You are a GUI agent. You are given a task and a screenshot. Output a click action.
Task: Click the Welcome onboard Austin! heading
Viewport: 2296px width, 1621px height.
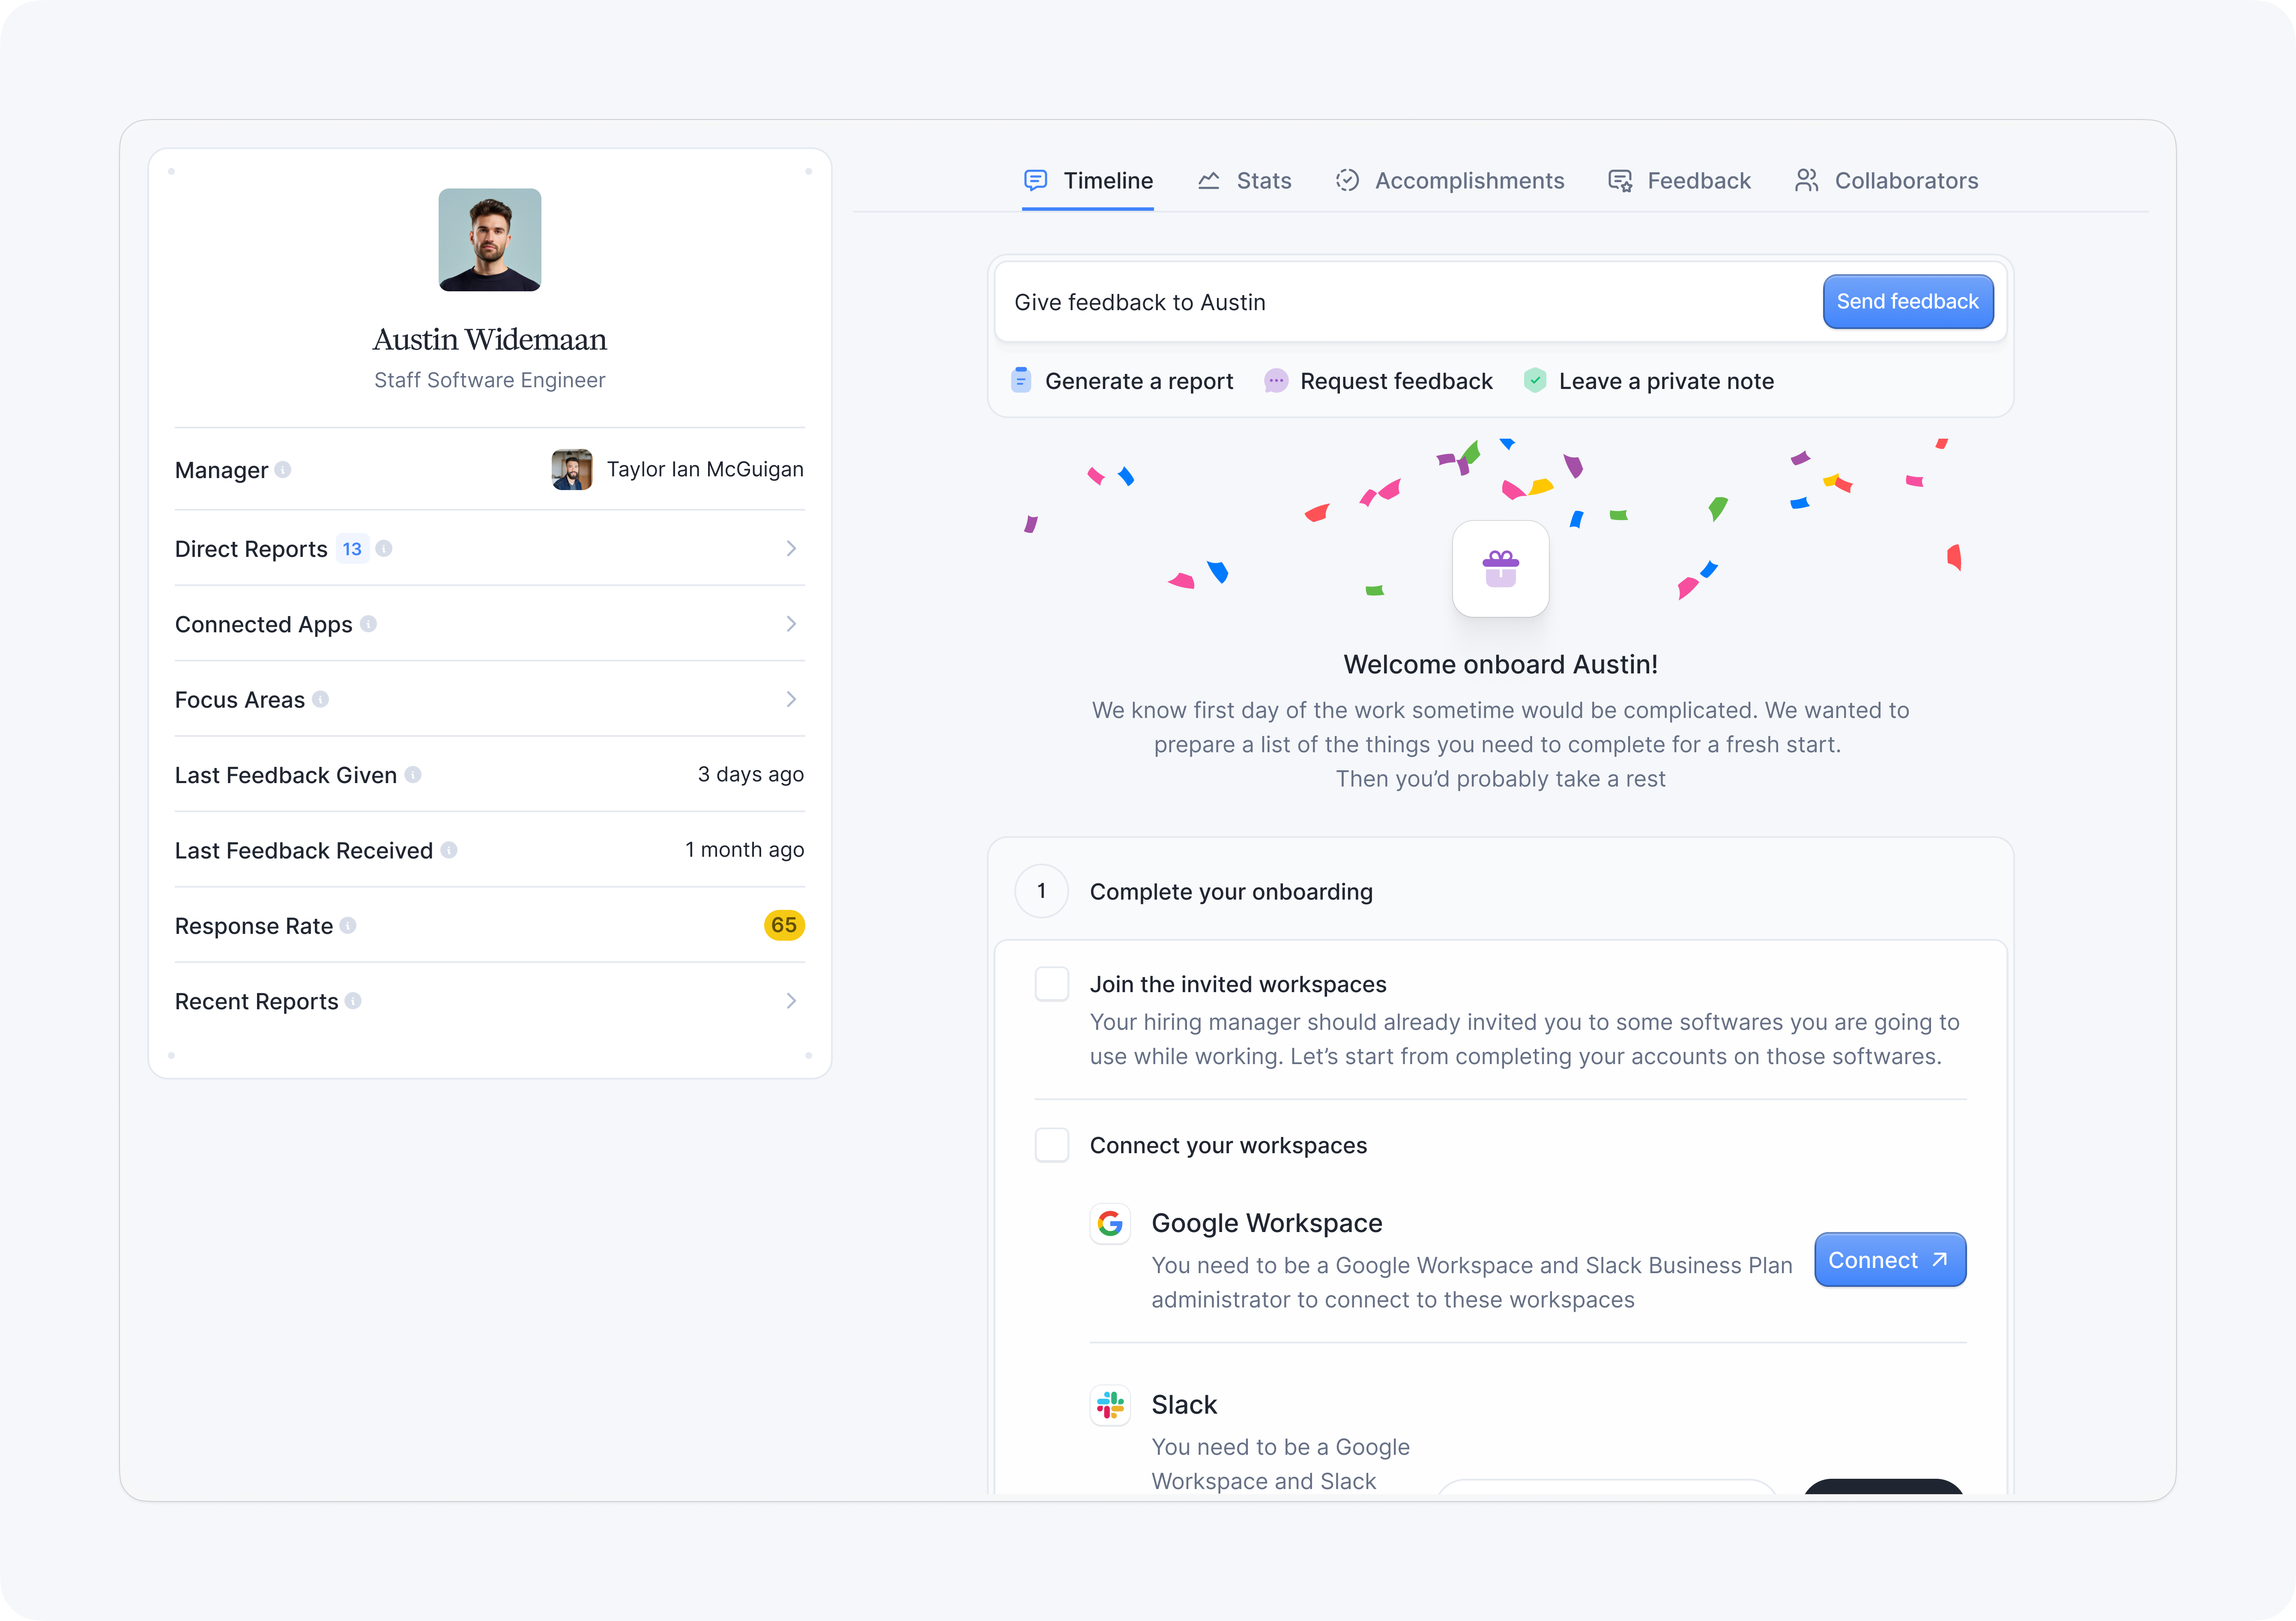1501,665
